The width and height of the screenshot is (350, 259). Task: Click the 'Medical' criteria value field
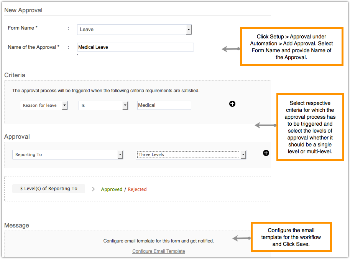(x=164, y=105)
